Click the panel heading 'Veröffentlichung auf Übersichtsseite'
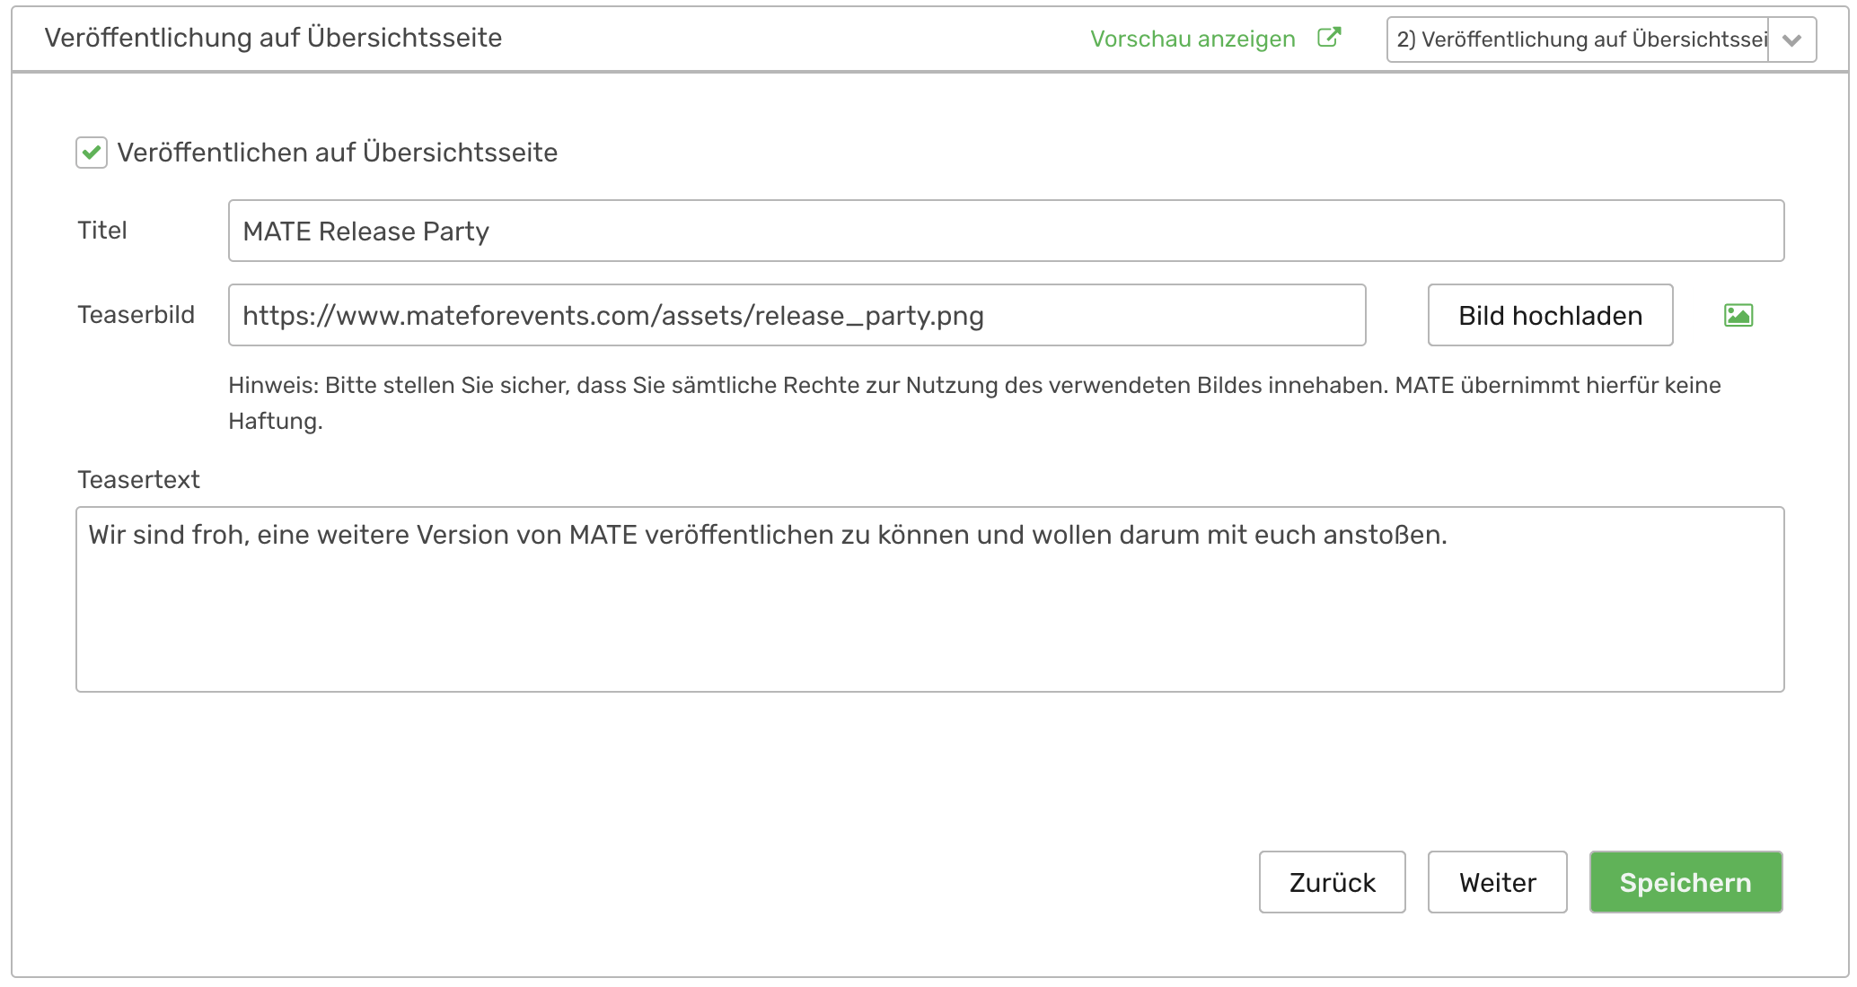 [x=273, y=38]
